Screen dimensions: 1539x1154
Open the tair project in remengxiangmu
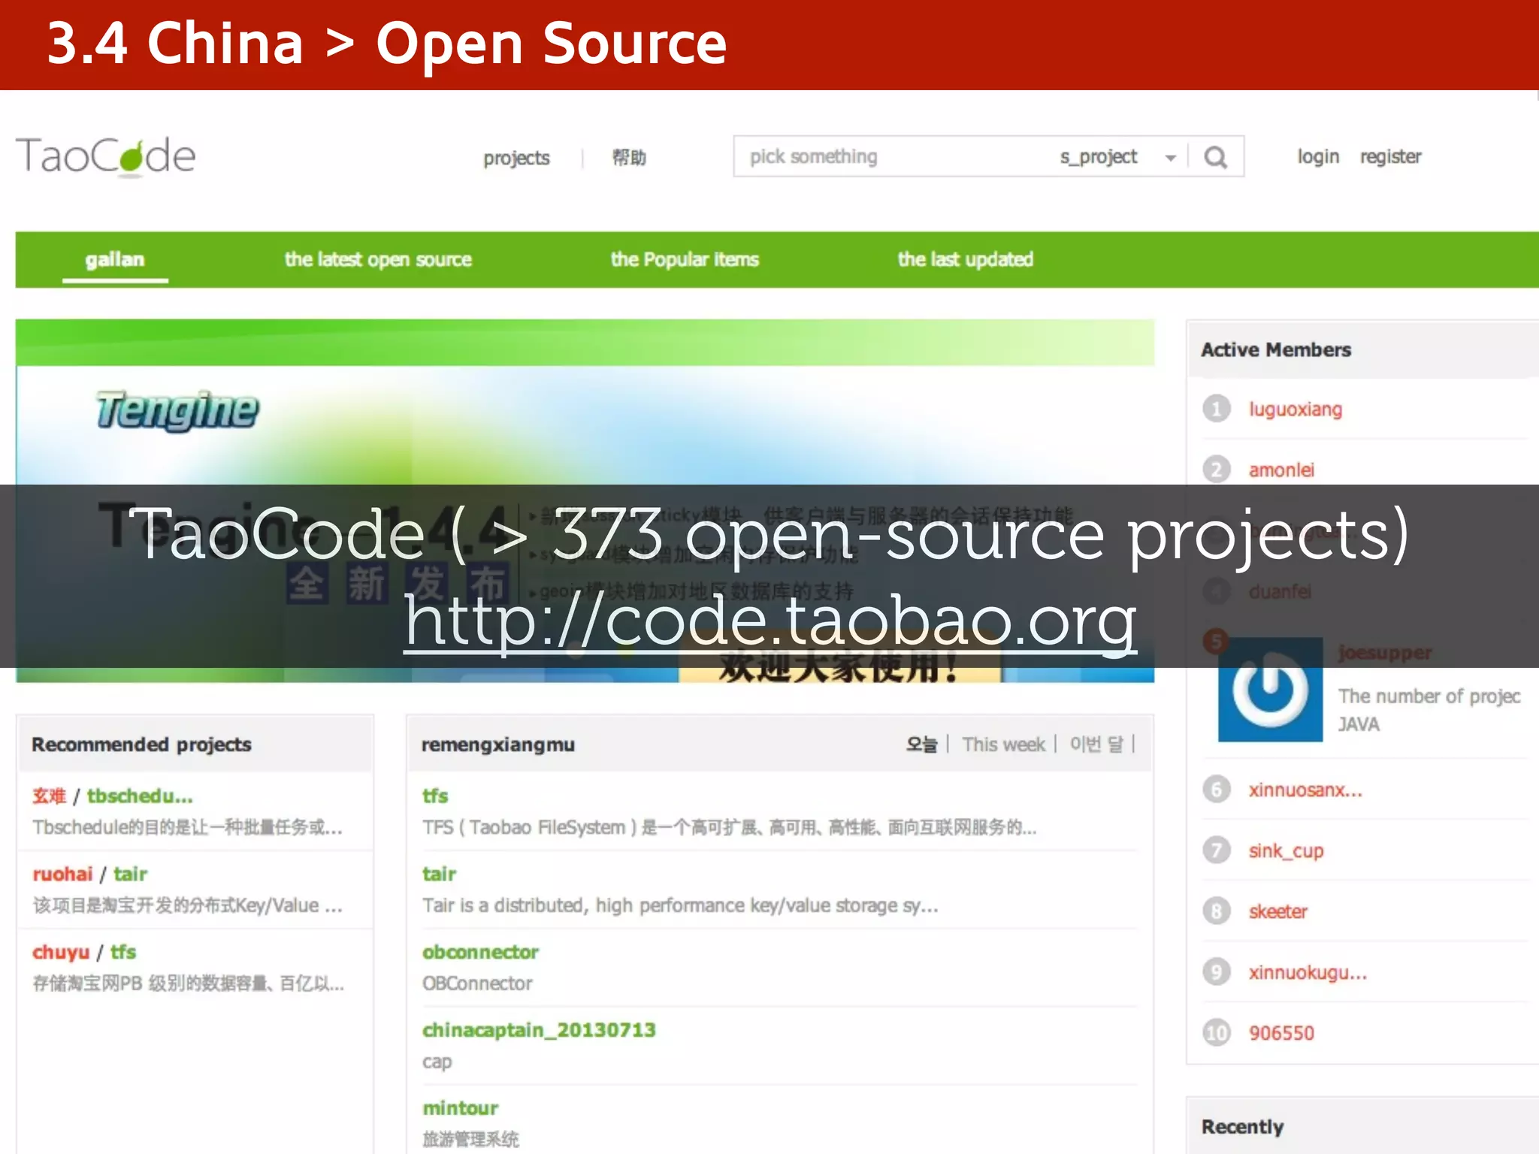coord(439,874)
